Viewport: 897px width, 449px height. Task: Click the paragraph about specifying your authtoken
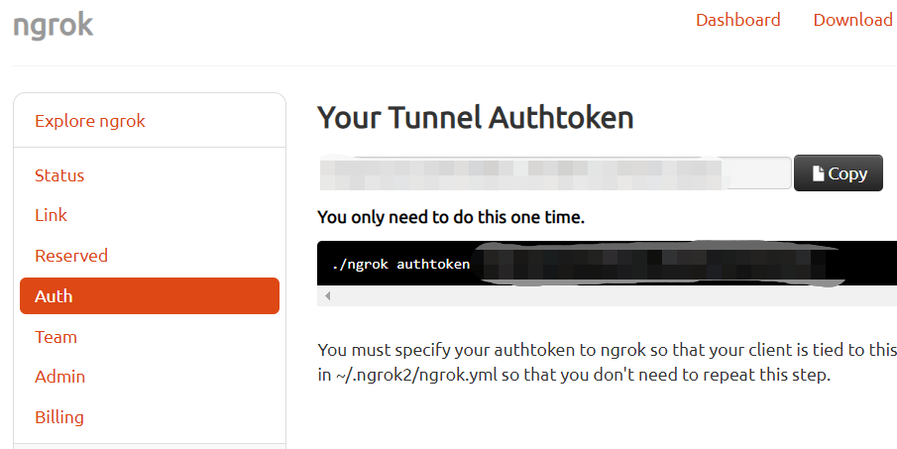[x=607, y=363]
